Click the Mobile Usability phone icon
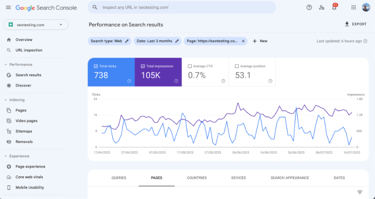This screenshot has height=199, width=375. point(9,188)
